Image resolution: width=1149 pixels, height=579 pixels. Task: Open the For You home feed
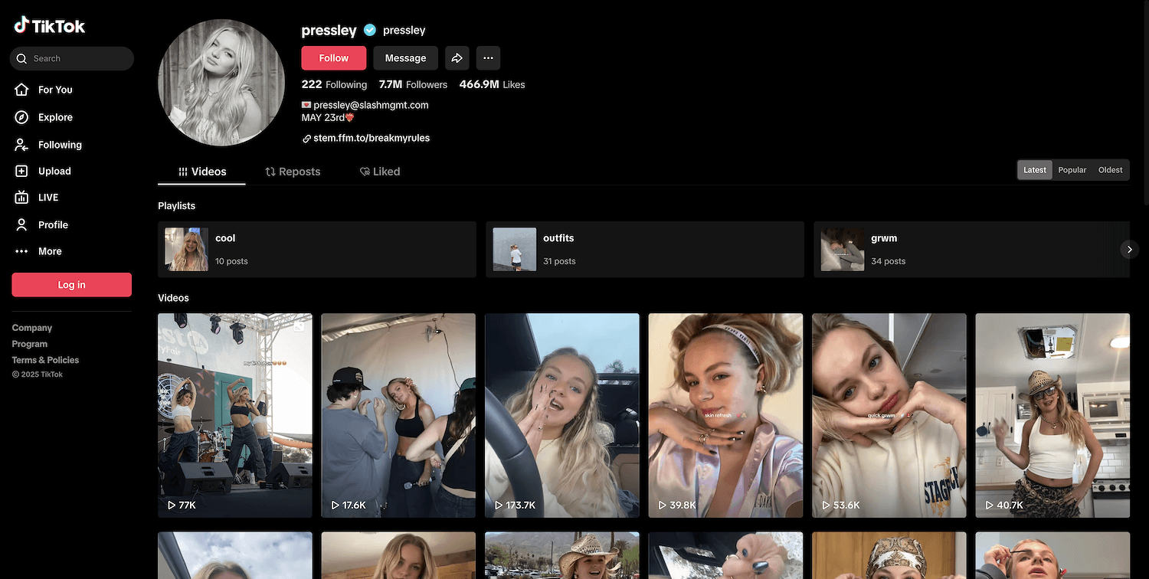point(54,90)
